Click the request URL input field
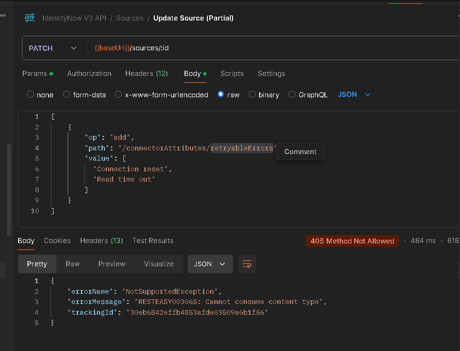Image resolution: width=460 pixels, height=351 pixels. pos(270,48)
